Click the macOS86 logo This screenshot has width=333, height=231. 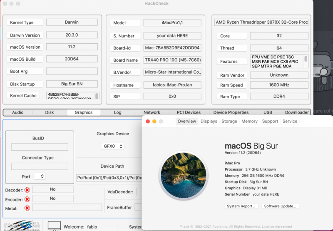22,226
